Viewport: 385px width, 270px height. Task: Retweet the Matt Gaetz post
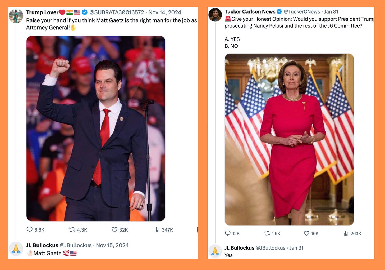point(78,230)
